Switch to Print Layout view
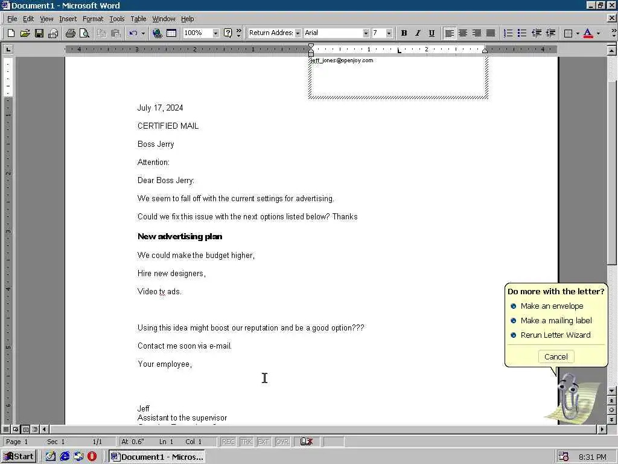 [25, 429]
